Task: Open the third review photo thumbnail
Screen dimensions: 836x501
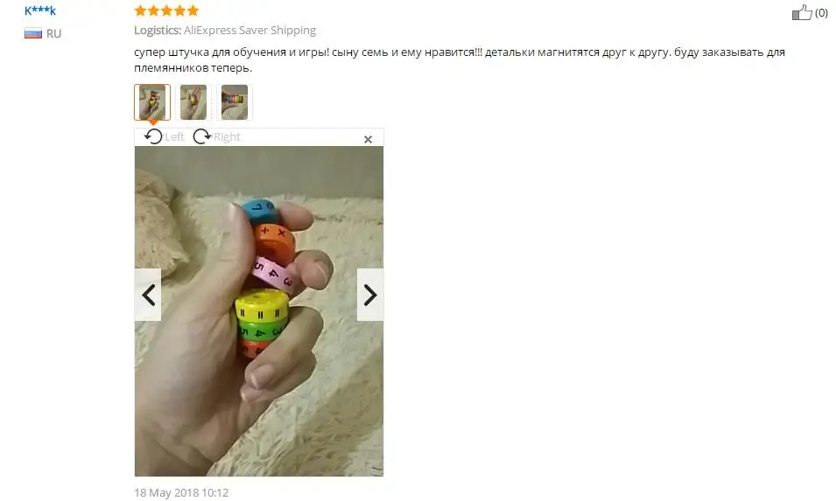Action: pyautogui.click(x=235, y=102)
